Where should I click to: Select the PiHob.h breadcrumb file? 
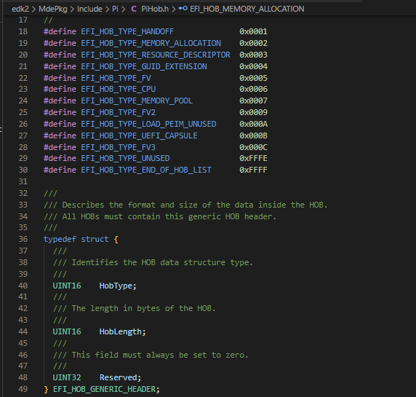click(x=155, y=9)
